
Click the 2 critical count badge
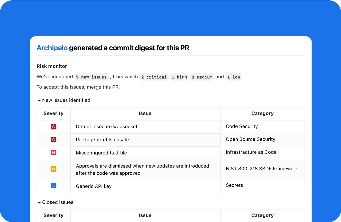point(154,77)
